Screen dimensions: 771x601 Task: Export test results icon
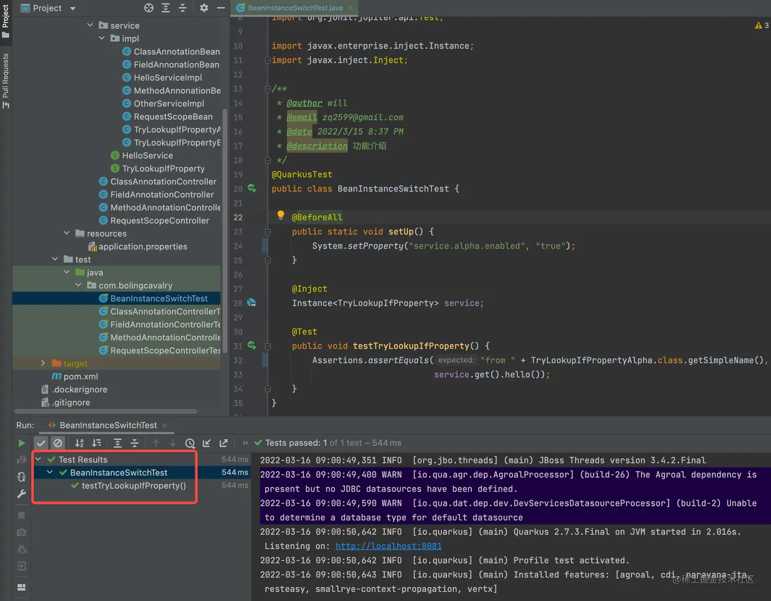(223, 443)
